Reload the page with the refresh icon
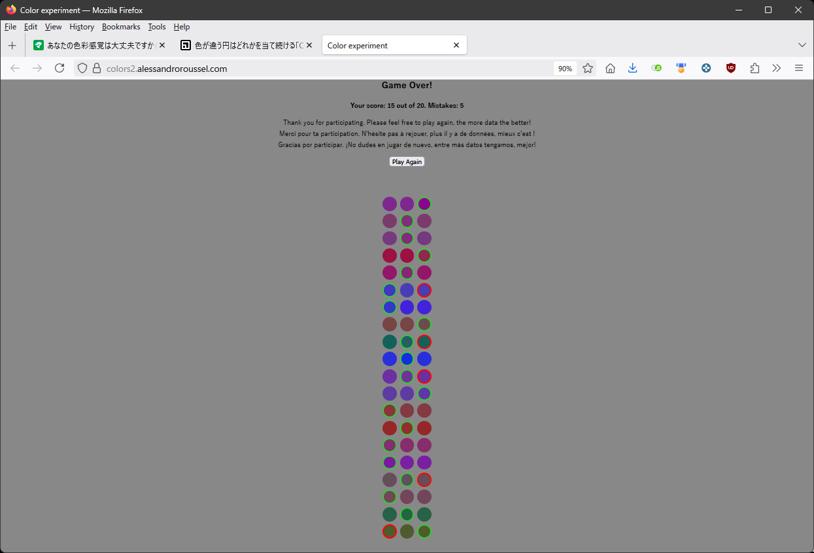Screen dimensions: 814x553 pyautogui.click(x=59, y=68)
